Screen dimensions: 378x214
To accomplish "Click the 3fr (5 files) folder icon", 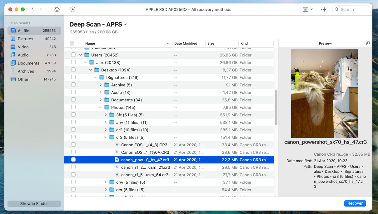I will pyautogui.click(x=112, y=115).
